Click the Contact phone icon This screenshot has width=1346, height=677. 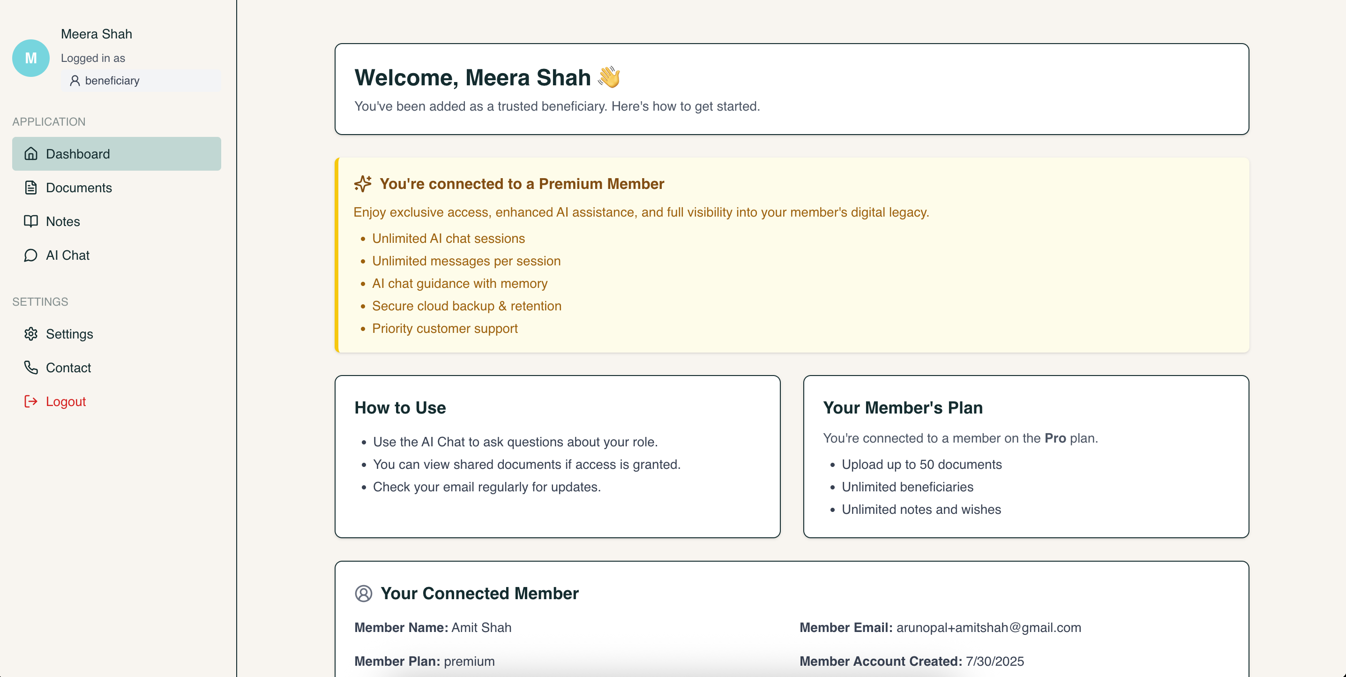pos(31,368)
